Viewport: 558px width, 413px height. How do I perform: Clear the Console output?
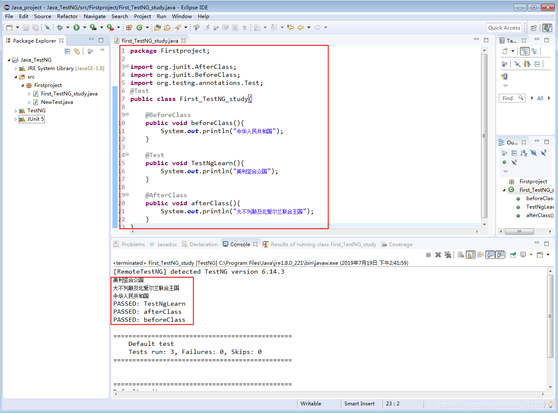460,254
